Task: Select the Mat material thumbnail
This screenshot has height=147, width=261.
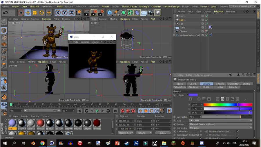Action: [12, 123]
